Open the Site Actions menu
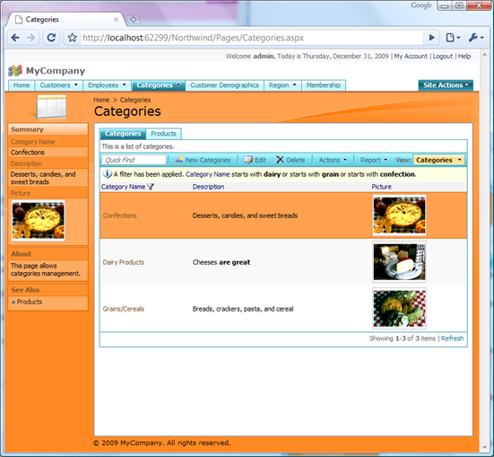 [x=446, y=85]
